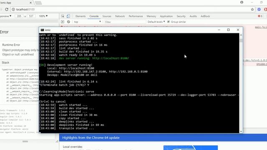
Task: Switch to the Elements tab
Action: point(81,16)
